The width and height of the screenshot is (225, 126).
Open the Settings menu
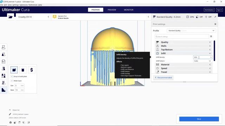[15, 5]
